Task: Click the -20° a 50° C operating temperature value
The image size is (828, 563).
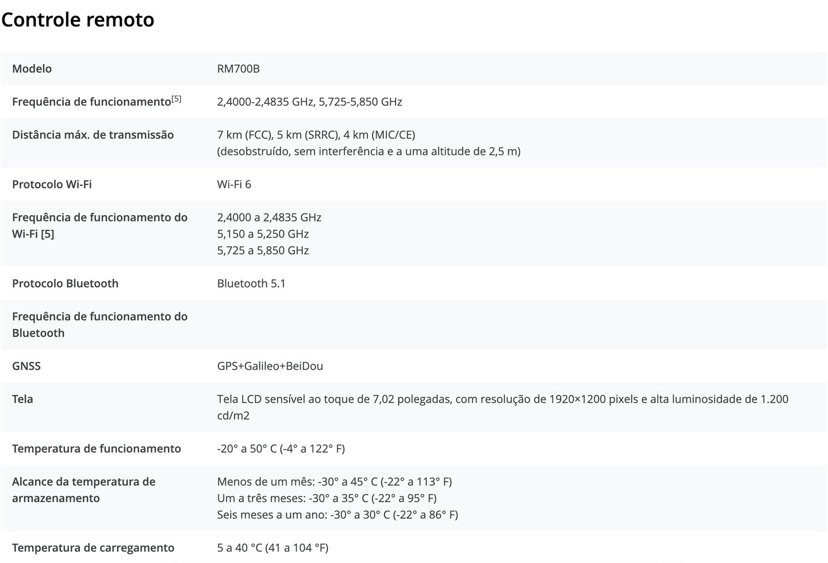Action: click(281, 448)
